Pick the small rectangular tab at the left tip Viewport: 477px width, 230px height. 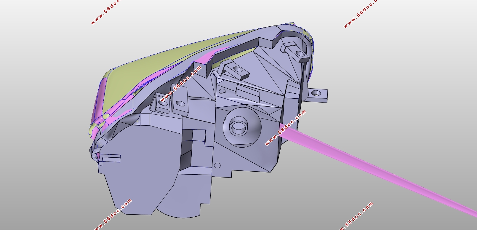click(110, 159)
